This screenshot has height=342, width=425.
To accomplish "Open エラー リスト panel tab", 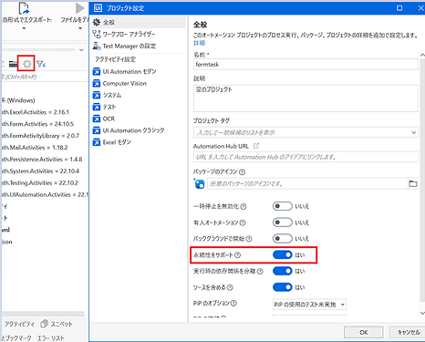I will pyautogui.click(x=51, y=338).
